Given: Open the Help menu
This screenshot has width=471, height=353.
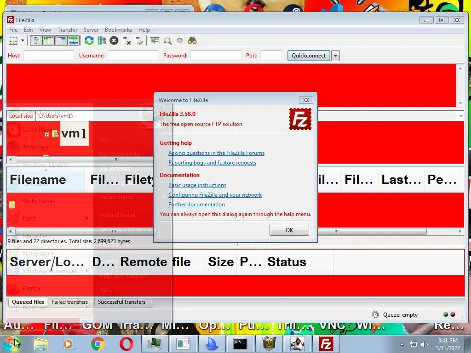Looking at the screenshot, I should coord(144,30).
